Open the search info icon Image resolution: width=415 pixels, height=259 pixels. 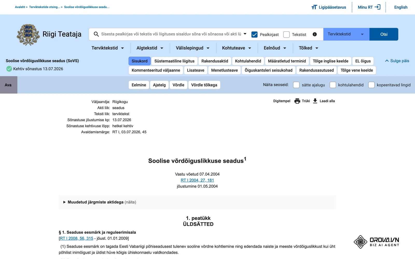315,34
